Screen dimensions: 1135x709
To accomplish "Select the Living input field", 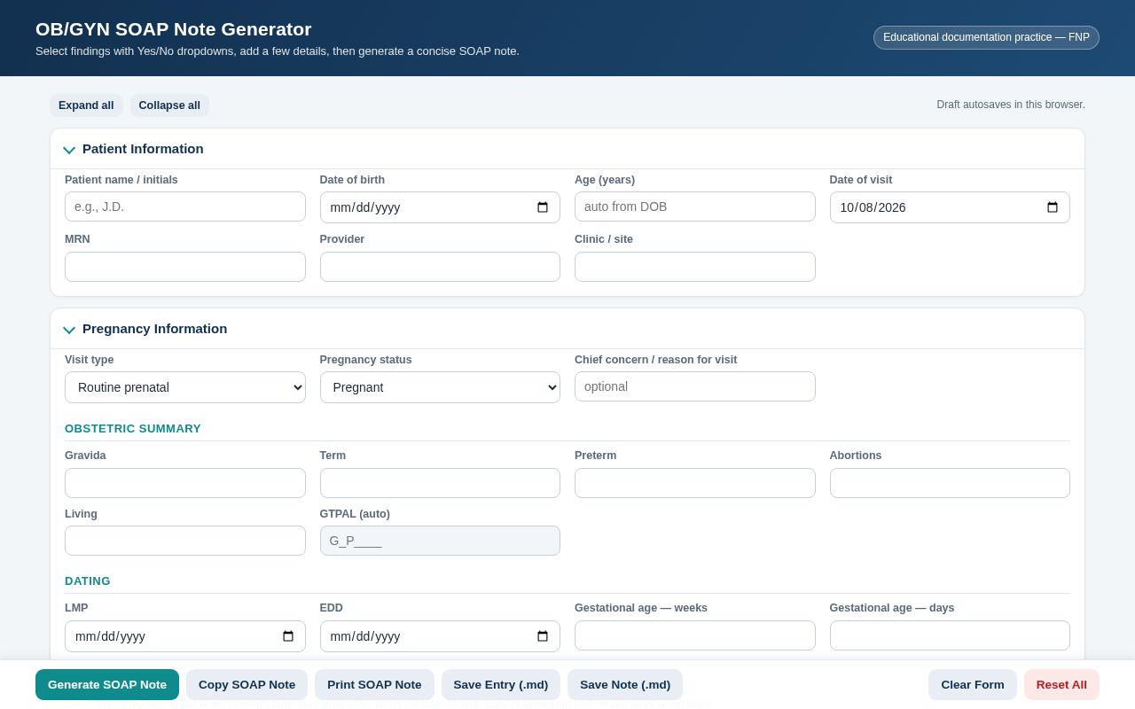I will pyautogui.click(x=185, y=541).
